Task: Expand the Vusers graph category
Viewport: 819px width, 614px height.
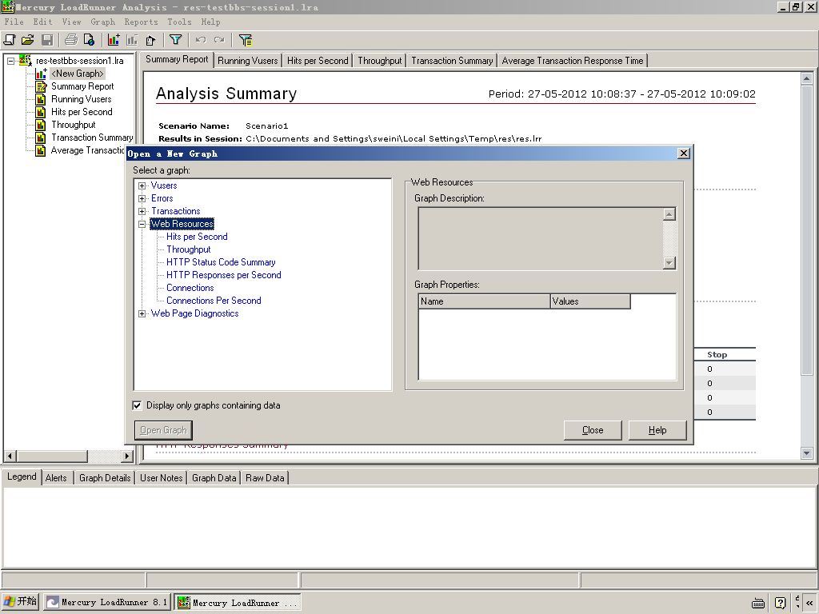Action: (142, 185)
